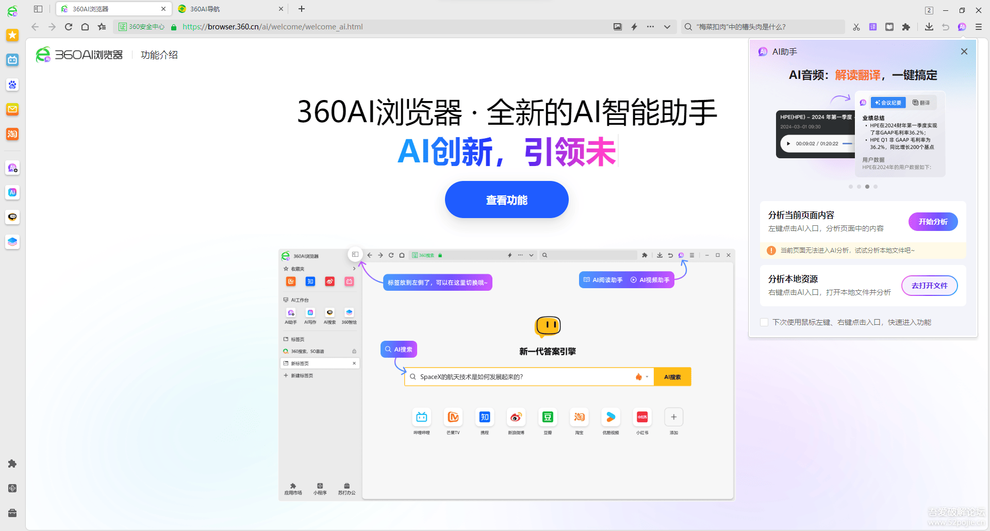
Task: Click the blue 查看功能 button
Action: click(x=507, y=200)
